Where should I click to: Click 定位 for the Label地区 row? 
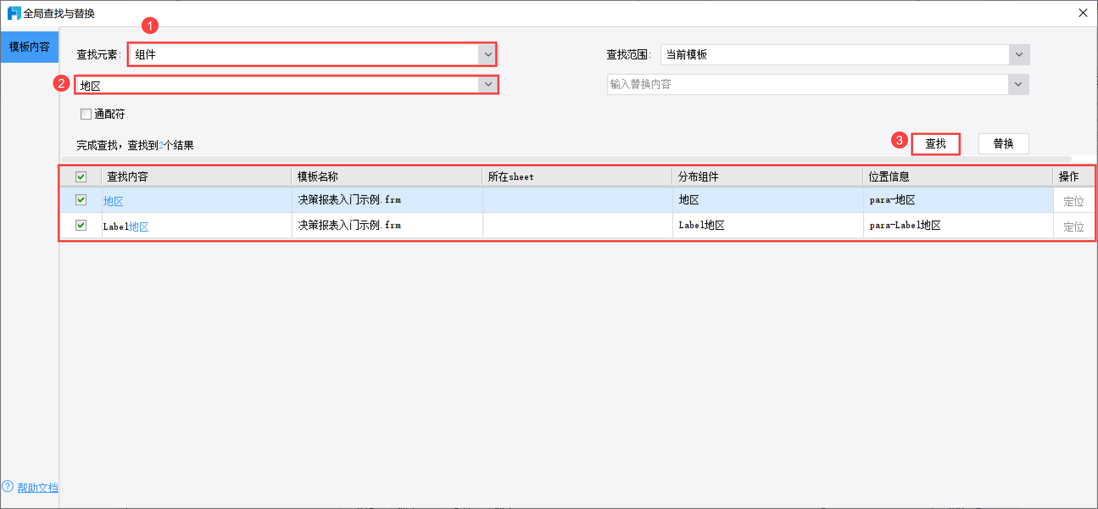tap(1073, 227)
